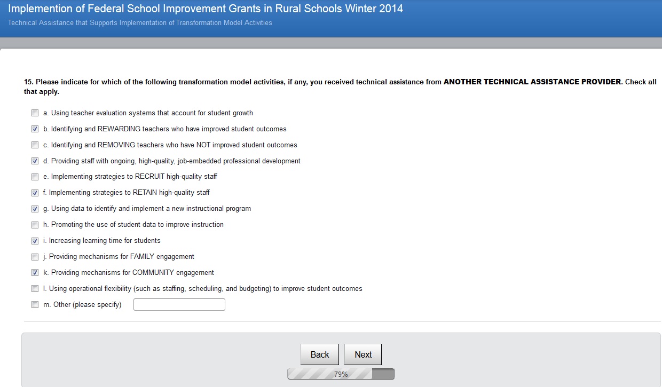
Task: Click the 79% survey progress bar
Action: pyautogui.click(x=341, y=374)
